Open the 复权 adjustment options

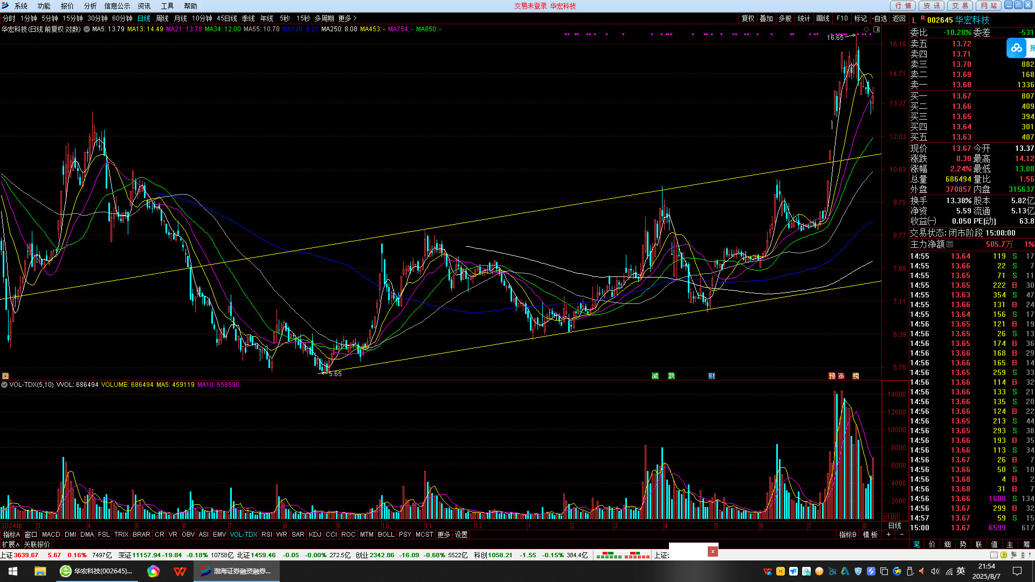click(x=748, y=18)
